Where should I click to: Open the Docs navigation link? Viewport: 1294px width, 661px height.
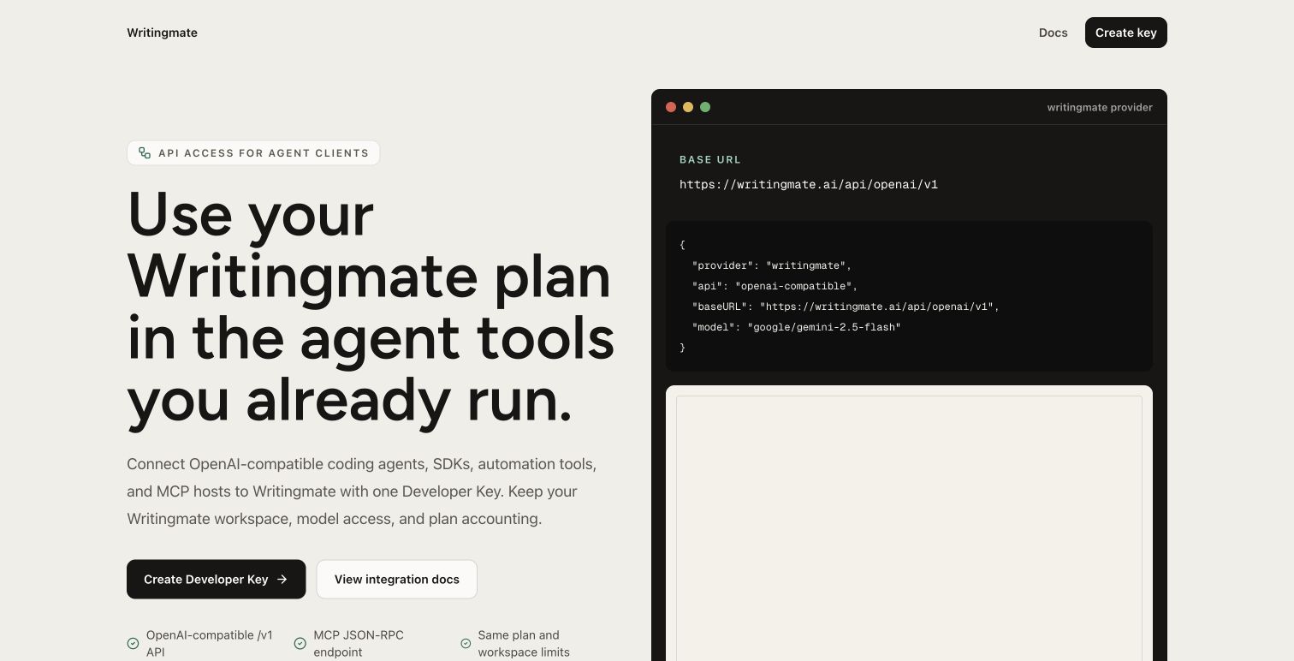click(x=1053, y=33)
